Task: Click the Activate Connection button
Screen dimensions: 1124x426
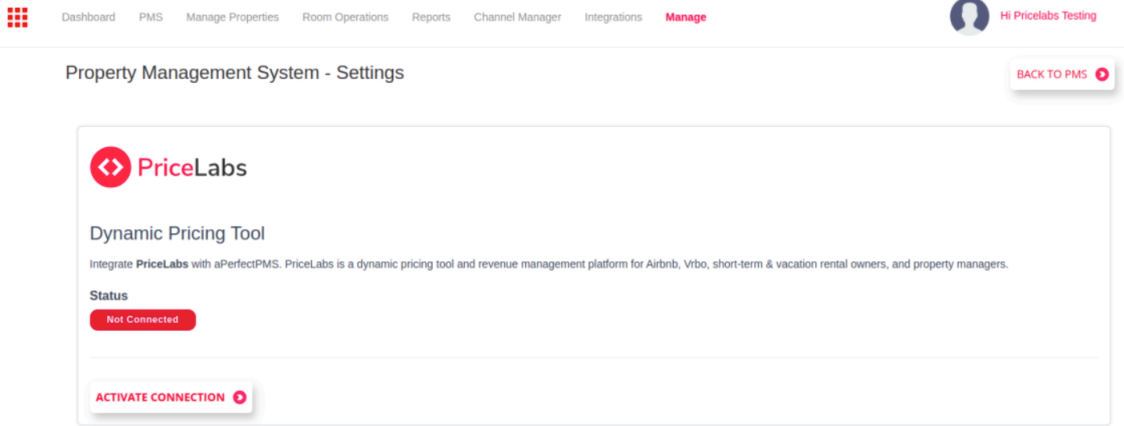Action: click(x=171, y=397)
